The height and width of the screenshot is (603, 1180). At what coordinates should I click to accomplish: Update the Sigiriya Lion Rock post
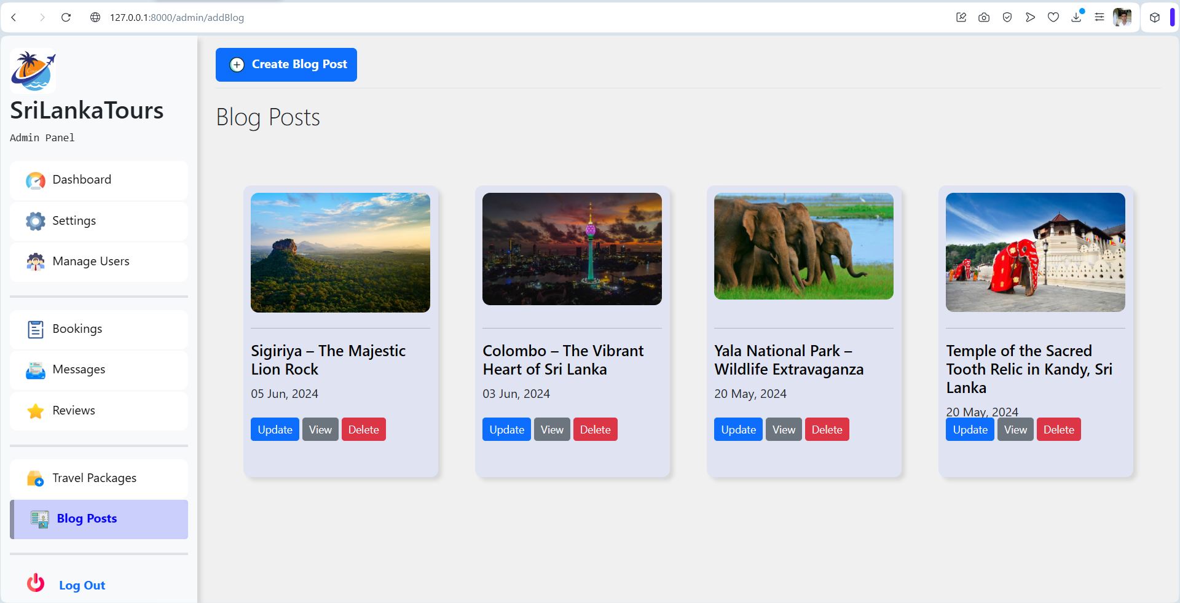click(x=275, y=429)
